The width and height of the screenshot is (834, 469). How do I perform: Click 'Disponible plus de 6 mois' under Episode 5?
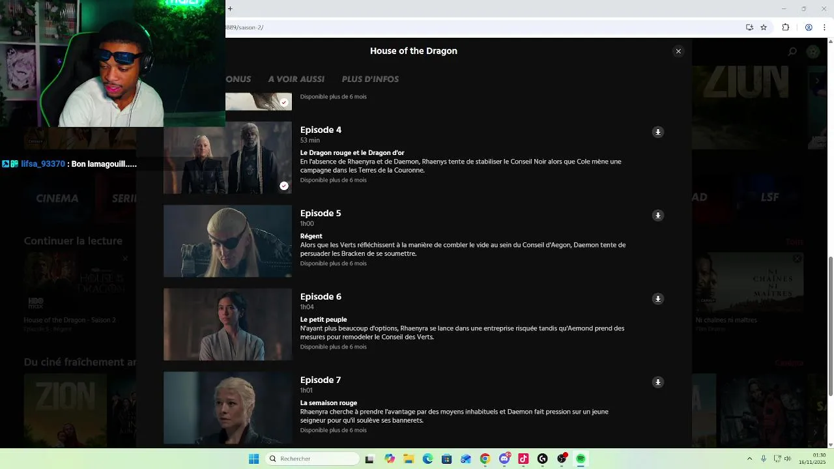coord(333,263)
